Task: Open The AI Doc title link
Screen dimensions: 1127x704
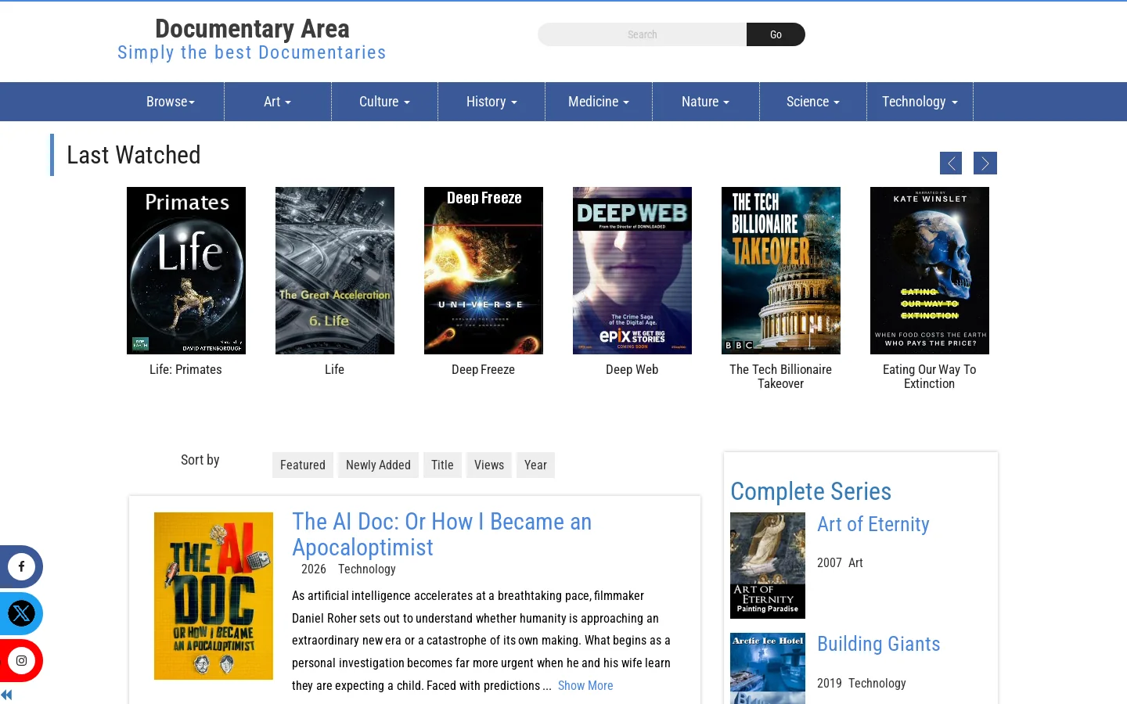Action: point(441,534)
